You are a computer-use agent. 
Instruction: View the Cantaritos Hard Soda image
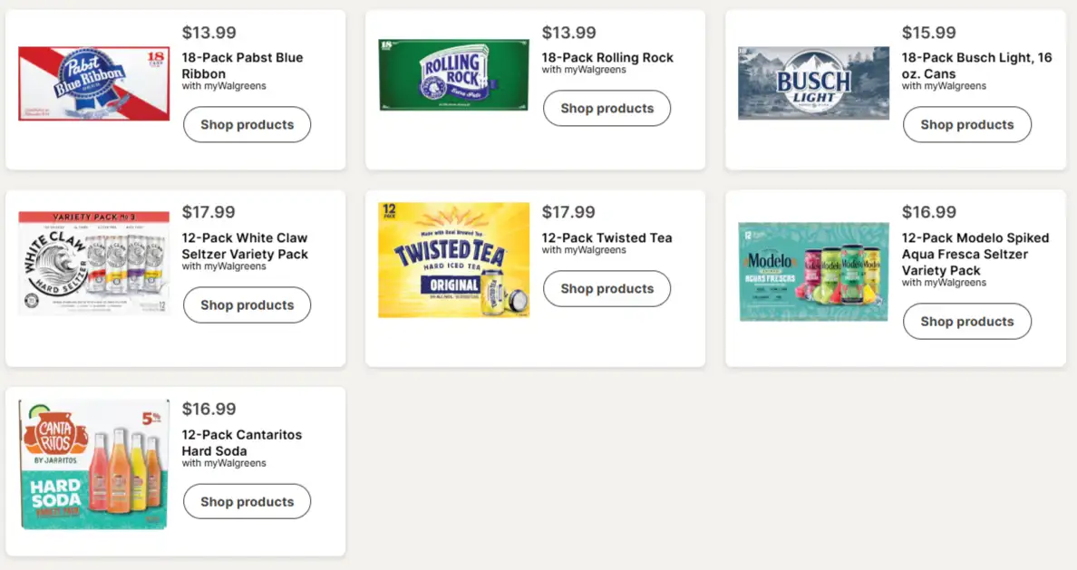pyautogui.click(x=94, y=464)
